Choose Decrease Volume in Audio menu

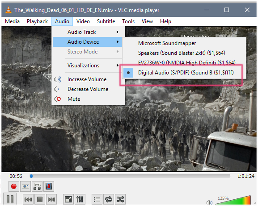tap(89, 89)
